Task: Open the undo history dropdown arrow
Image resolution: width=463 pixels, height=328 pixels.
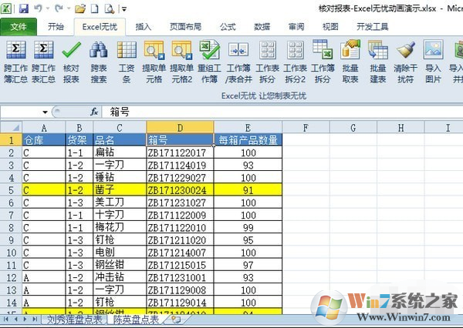Action: click(47, 8)
